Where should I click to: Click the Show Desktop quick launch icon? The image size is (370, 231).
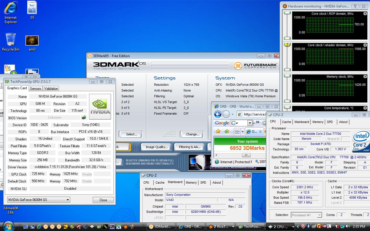pyautogui.click(x=26, y=227)
